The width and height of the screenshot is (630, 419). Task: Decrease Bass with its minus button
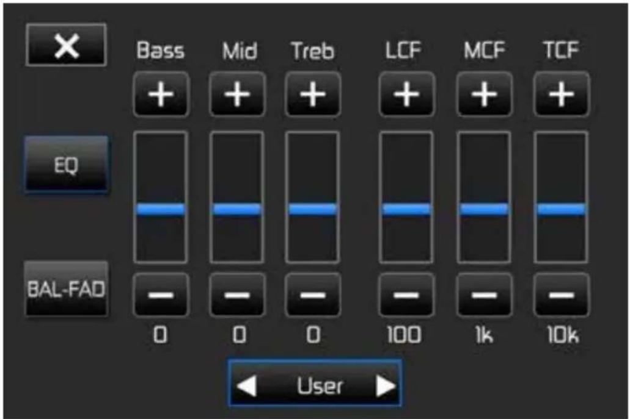click(161, 295)
